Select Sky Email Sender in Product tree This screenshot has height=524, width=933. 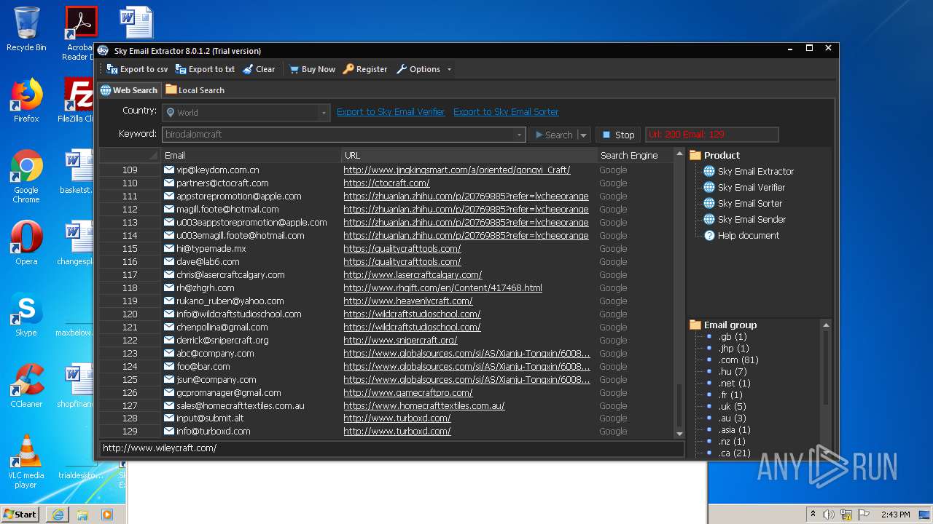pyautogui.click(x=752, y=219)
